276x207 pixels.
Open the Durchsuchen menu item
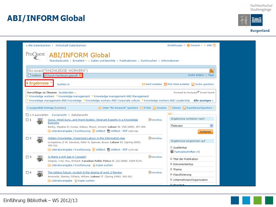(149, 61)
